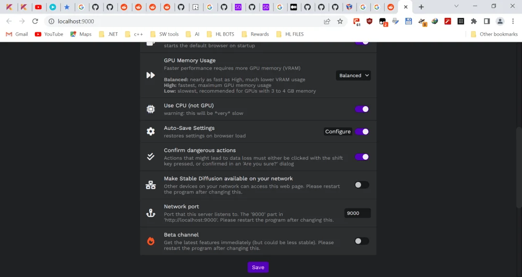This screenshot has height=277, width=522.
Task: Click the Configure button for Auto-Save
Action: click(x=338, y=131)
